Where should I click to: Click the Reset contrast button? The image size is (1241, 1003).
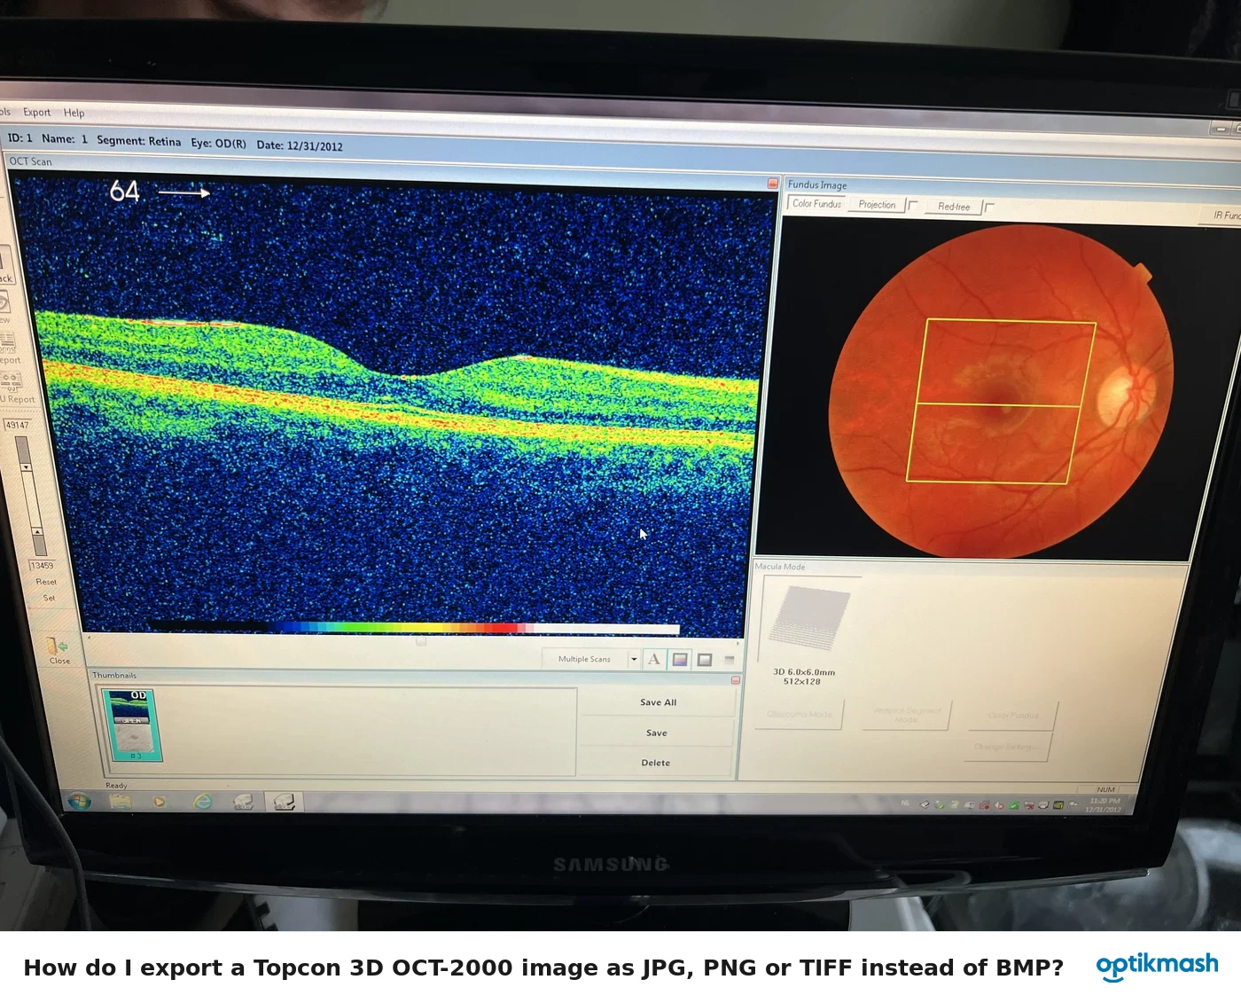pyautogui.click(x=46, y=582)
